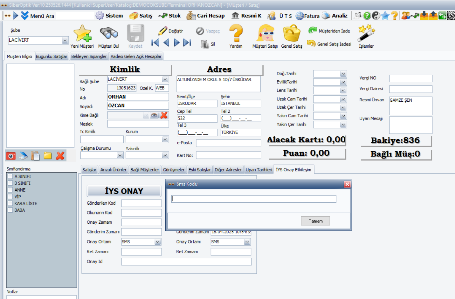The width and height of the screenshot is (455, 299).
Task: Click the clipboard paste icon under photo
Action: coord(35,156)
